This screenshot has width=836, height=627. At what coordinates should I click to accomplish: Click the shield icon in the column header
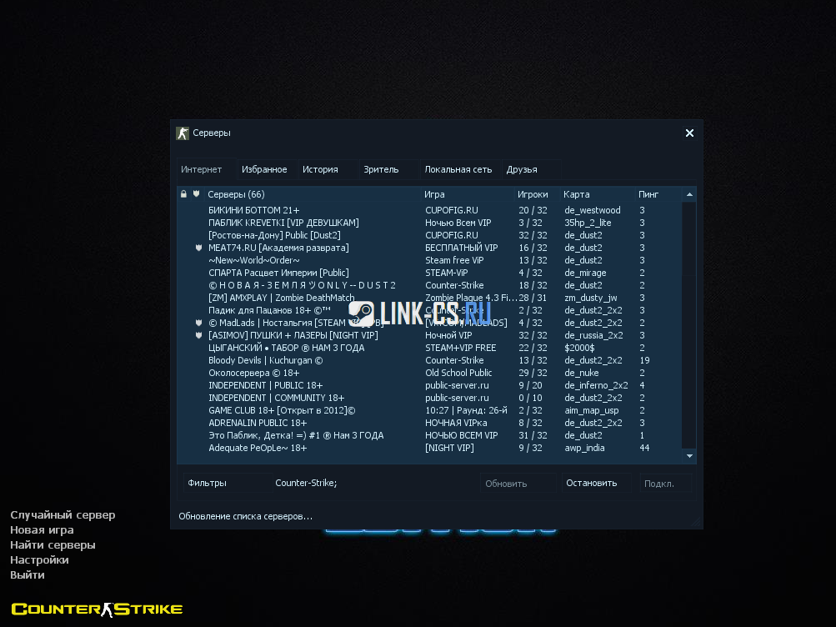[197, 194]
